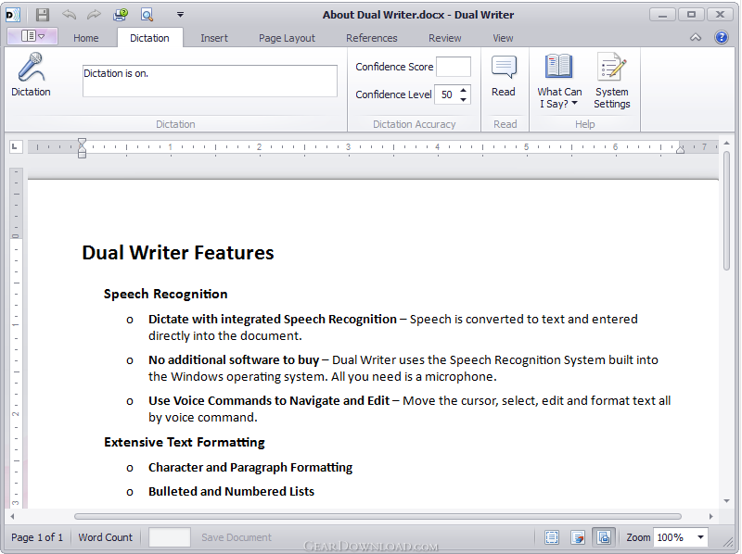
Task: Switch to the dashed-outline simple view icon
Action: pyautogui.click(x=552, y=537)
